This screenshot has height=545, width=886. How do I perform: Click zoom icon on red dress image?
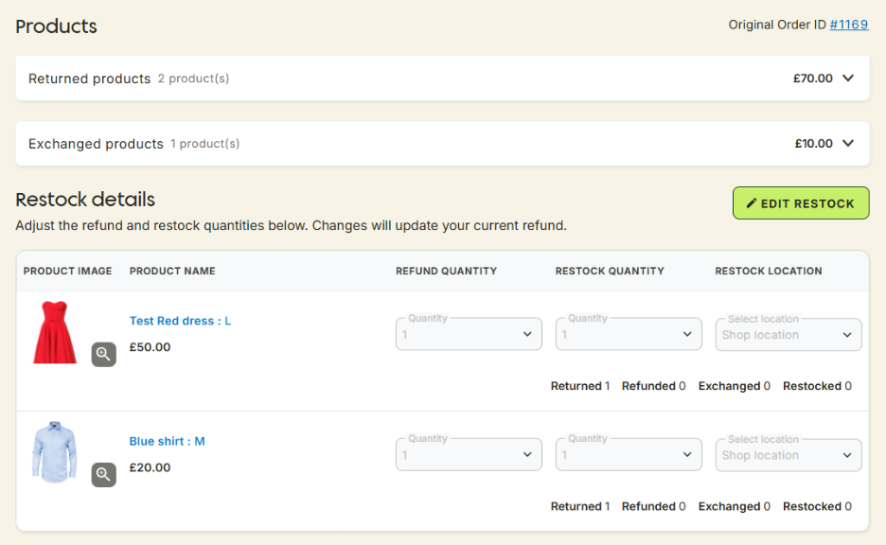pos(103,354)
